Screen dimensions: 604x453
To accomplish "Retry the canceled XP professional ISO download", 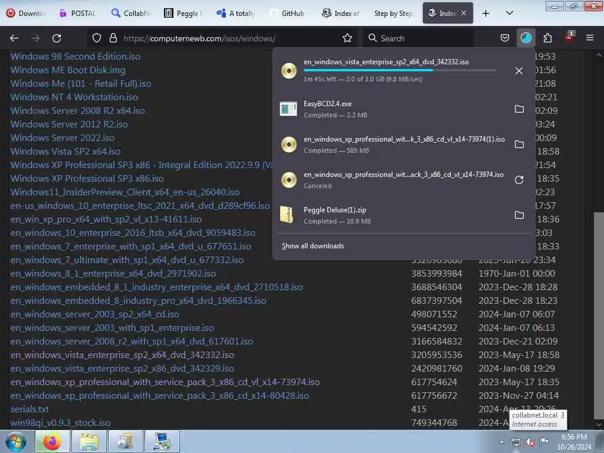I will click(519, 180).
